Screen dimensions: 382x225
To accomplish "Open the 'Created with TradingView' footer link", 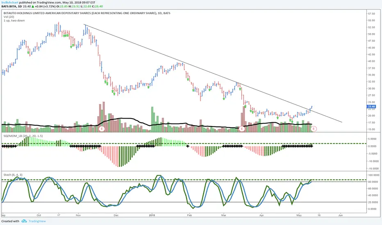I will pyautogui.click(x=24, y=221).
